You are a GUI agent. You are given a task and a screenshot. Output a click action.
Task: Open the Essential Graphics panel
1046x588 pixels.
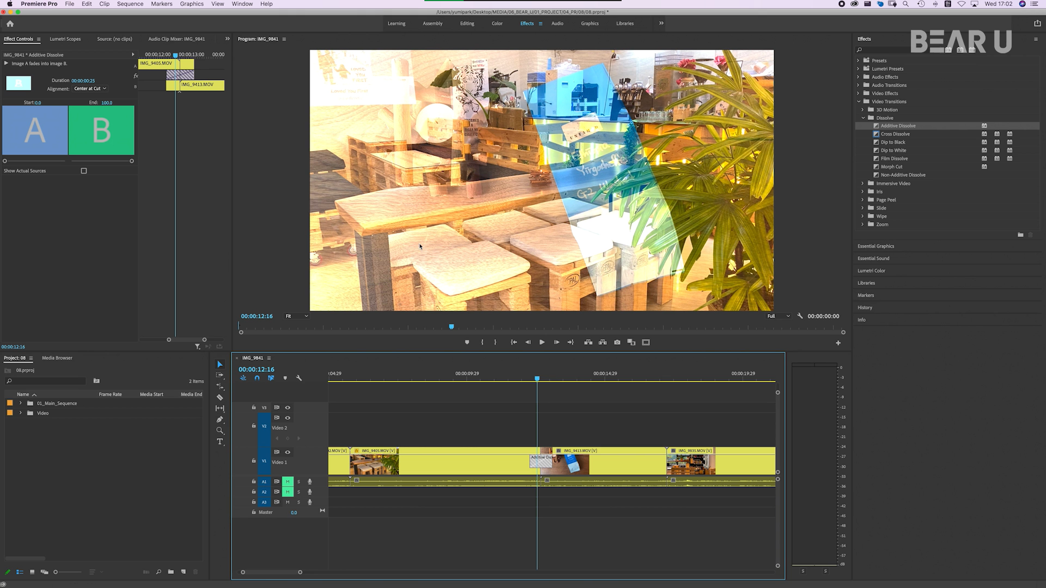875,246
